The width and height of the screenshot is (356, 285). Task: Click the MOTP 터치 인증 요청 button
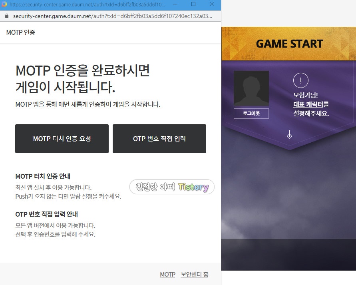click(62, 139)
